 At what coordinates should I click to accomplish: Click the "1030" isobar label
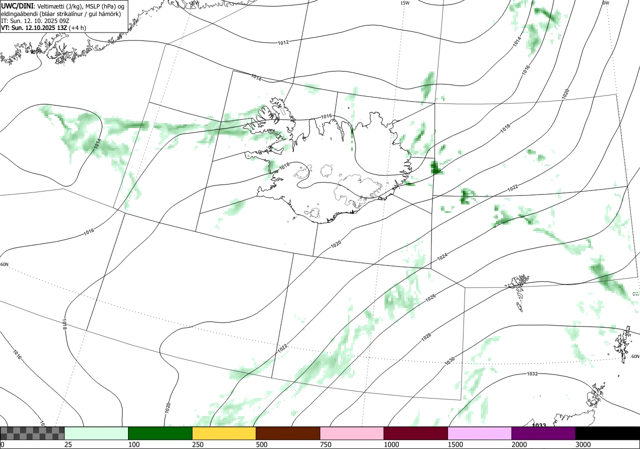point(450,360)
